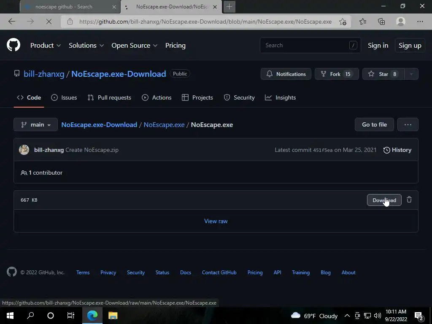Select the Code tab
Image resolution: width=432 pixels, height=324 pixels.
click(x=29, y=97)
